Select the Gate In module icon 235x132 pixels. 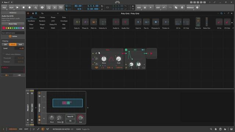click(x=77, y=22)
